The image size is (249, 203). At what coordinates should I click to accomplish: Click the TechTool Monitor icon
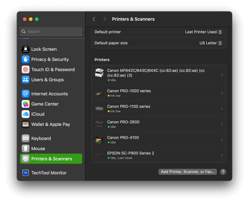click(26, 173)
